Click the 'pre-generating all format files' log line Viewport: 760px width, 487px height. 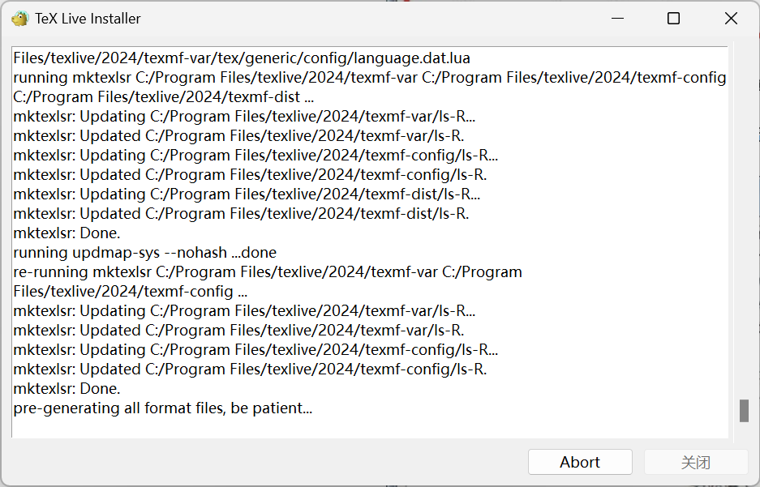click(162, 408)
